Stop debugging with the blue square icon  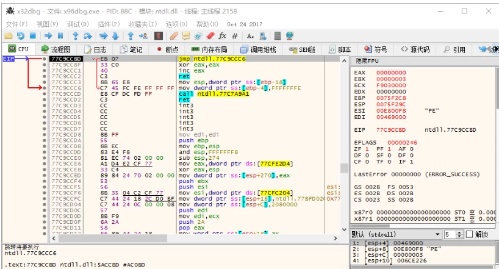point(33,36)
